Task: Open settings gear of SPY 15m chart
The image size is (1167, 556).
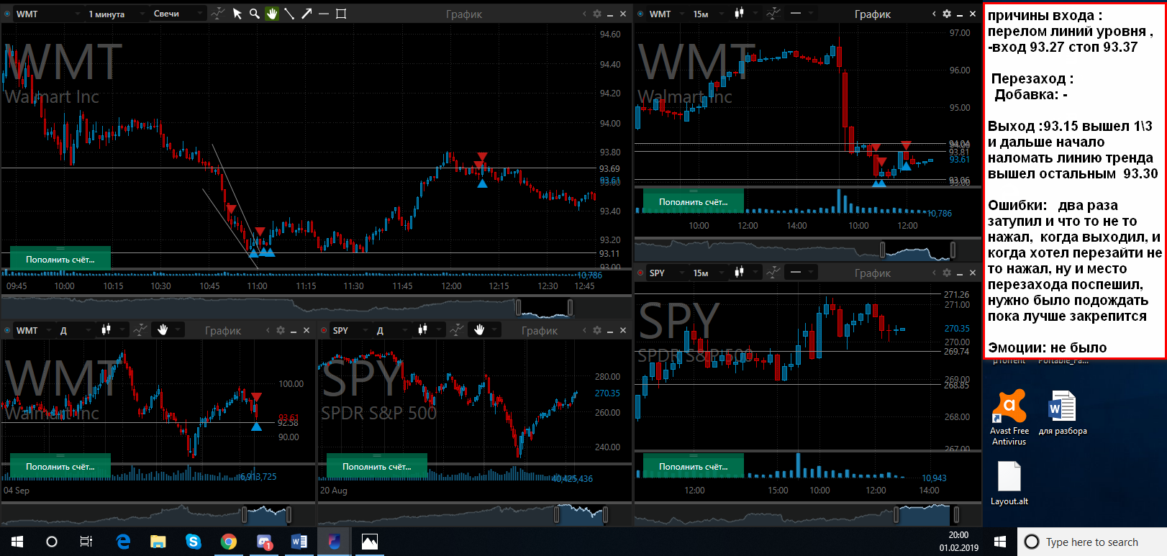Action: click(947, 273)
